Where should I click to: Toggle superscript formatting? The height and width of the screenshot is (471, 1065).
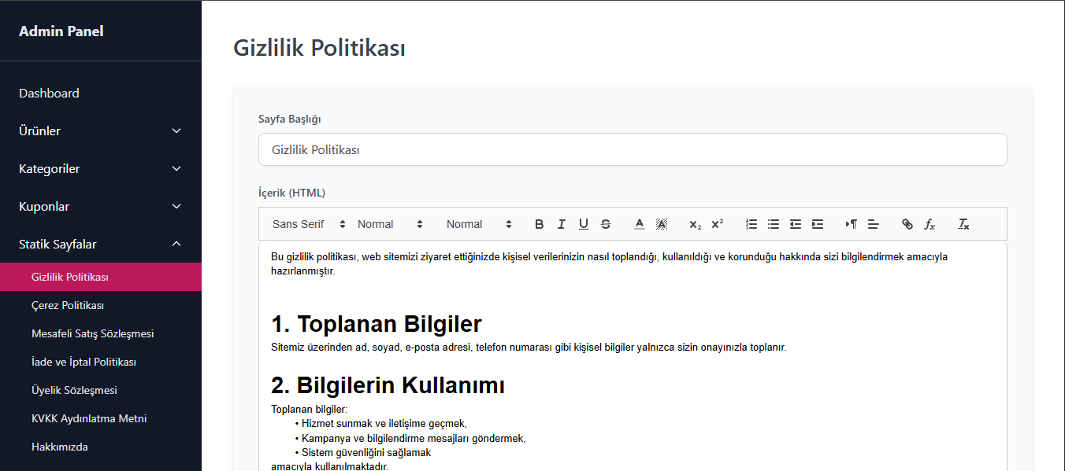pos(717,224)
